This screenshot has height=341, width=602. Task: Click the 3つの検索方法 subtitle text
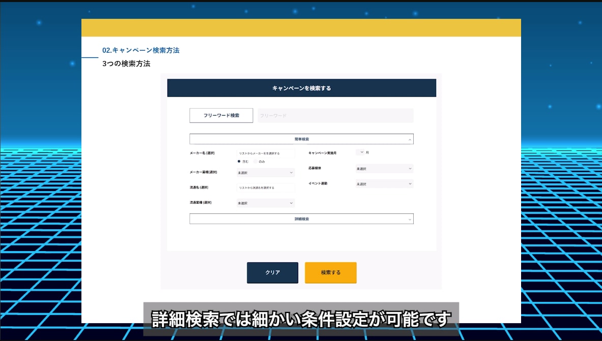click(126, 64)
